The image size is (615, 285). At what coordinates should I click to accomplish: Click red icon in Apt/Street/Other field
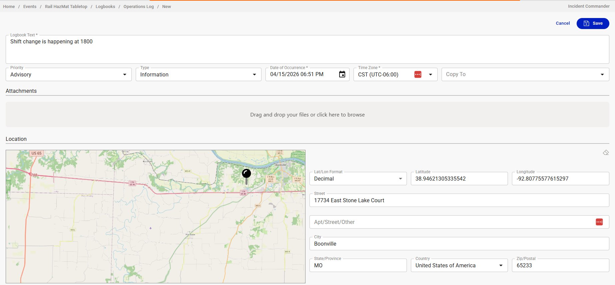pos(599,222)
